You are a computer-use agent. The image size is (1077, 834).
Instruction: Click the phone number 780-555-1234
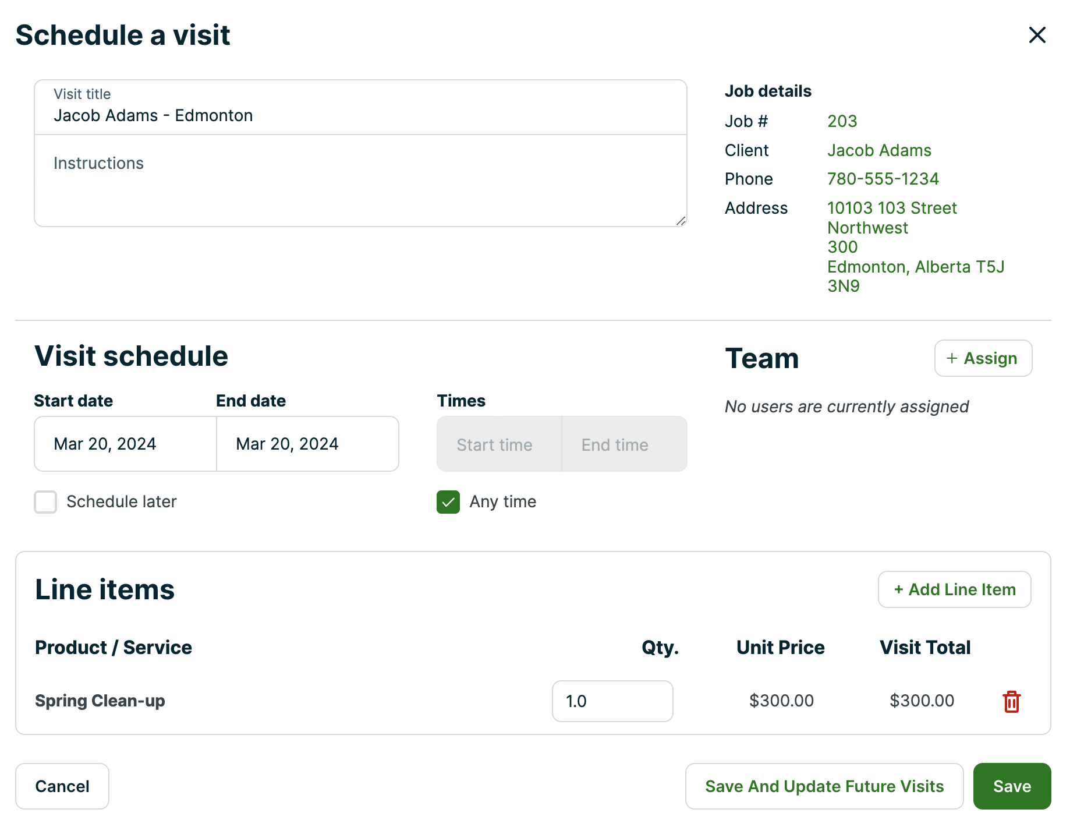883,179
